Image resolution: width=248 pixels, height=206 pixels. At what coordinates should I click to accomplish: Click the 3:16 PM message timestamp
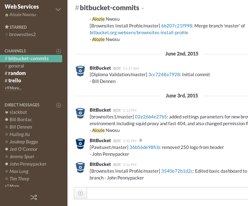(130, 165)
